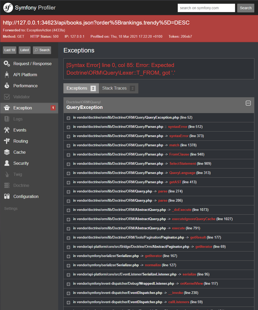Expand Query.php parse line 286 trace

(68, 201)
